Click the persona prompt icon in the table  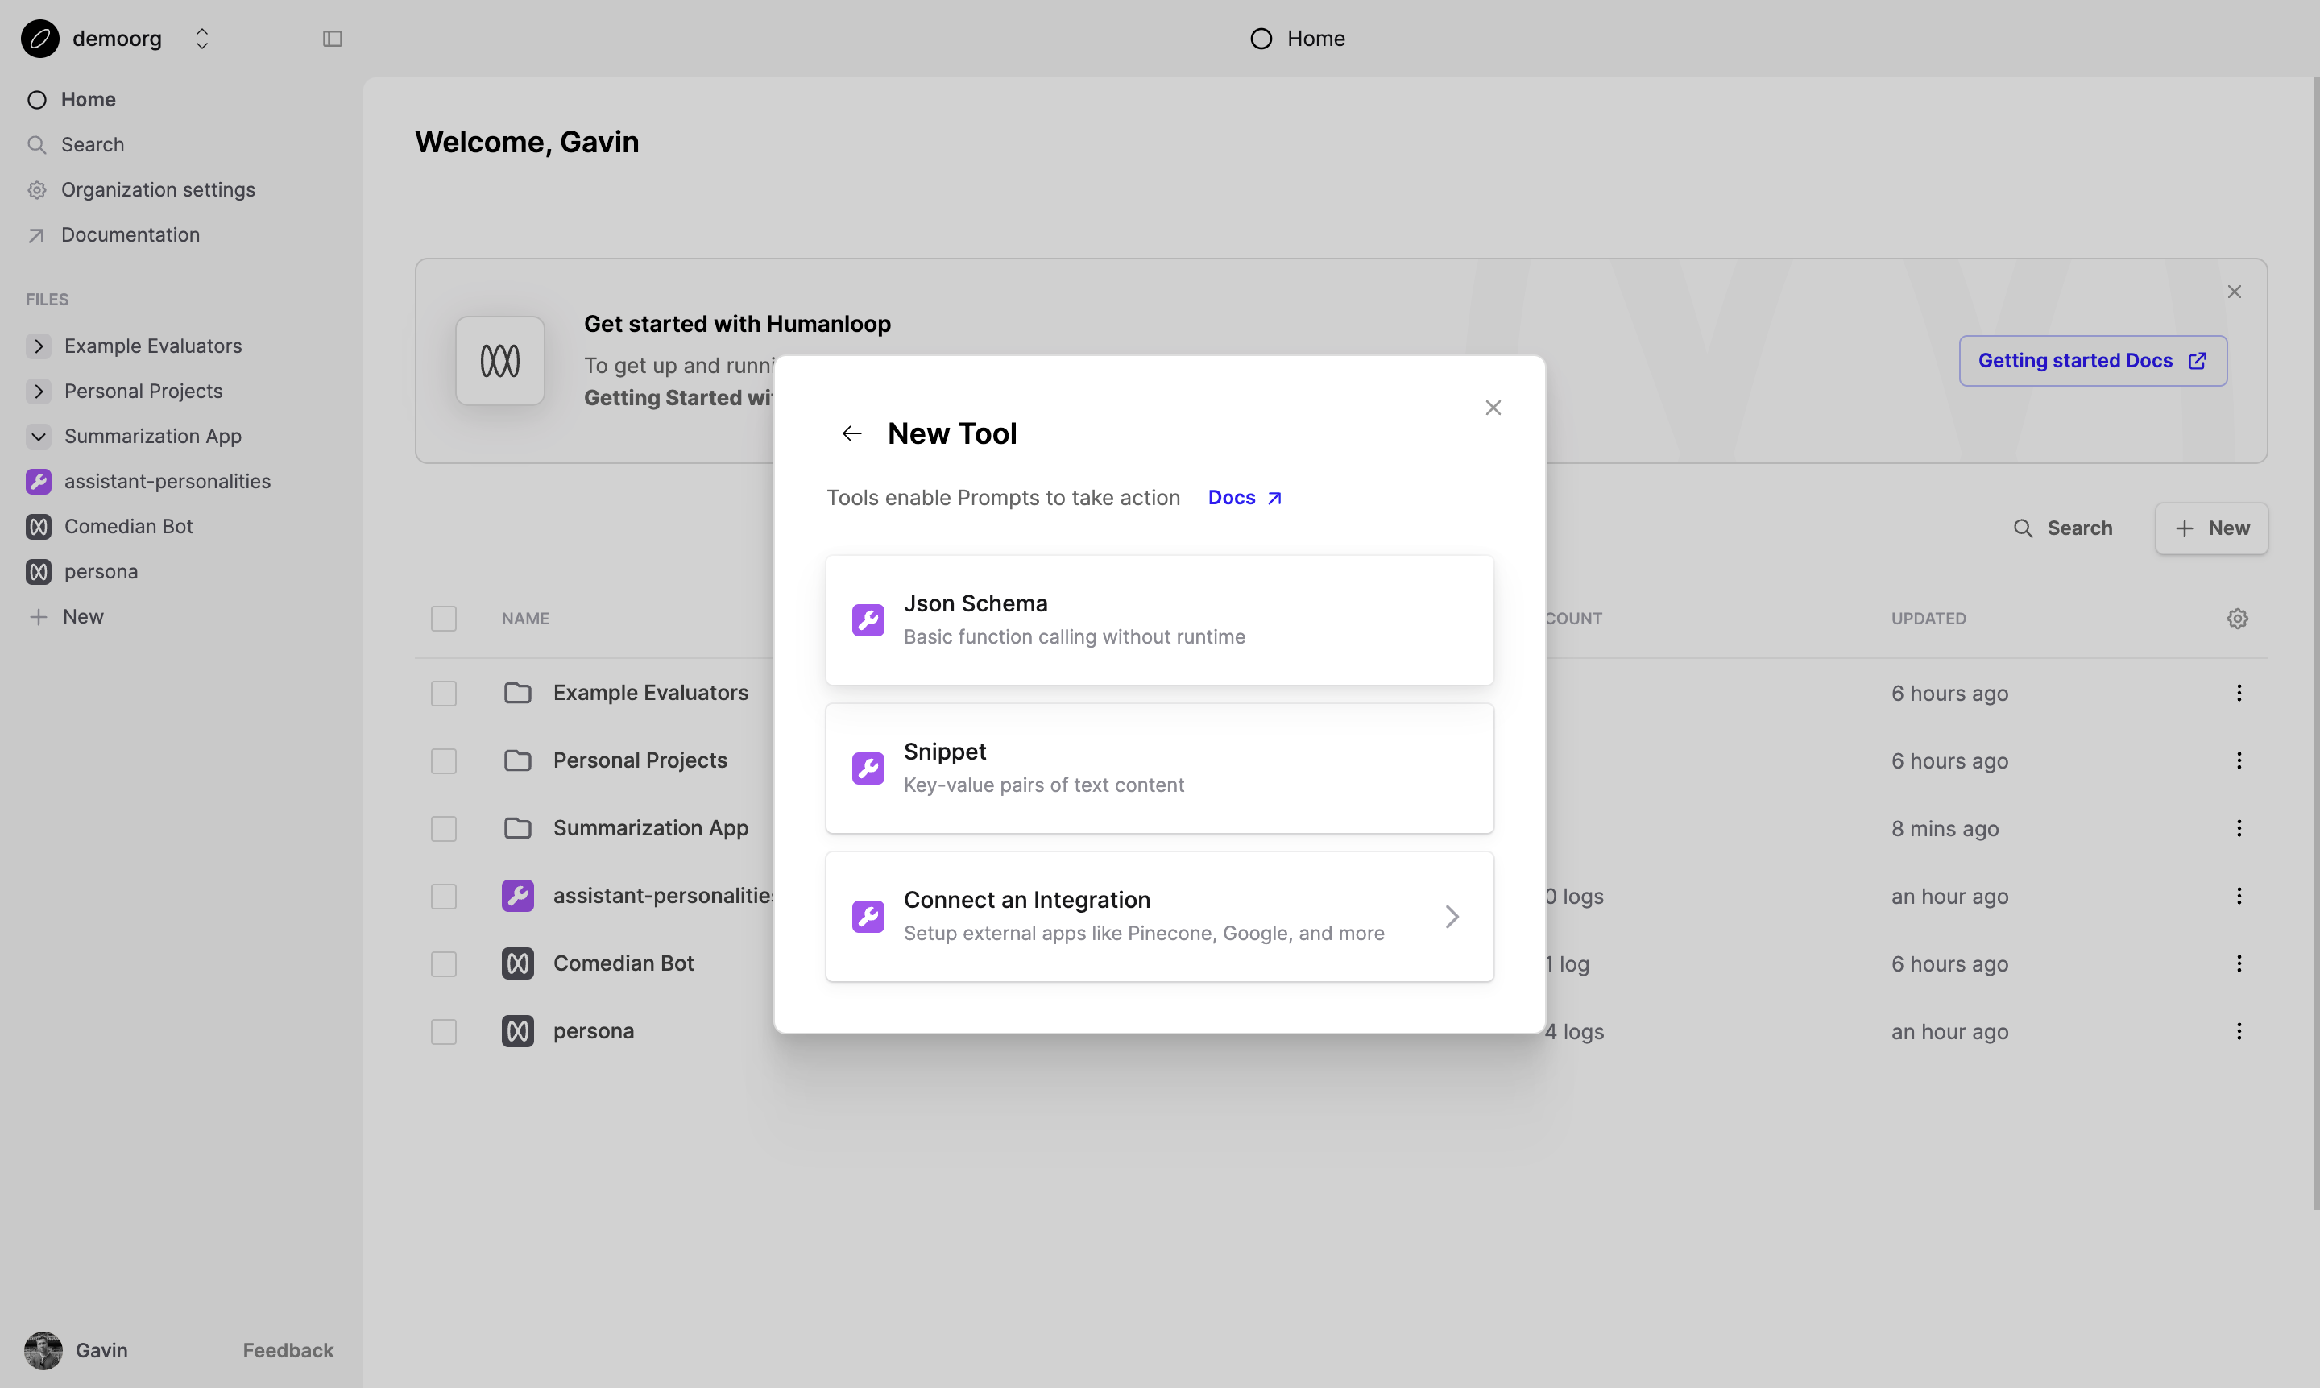[x=517, y=1030]
